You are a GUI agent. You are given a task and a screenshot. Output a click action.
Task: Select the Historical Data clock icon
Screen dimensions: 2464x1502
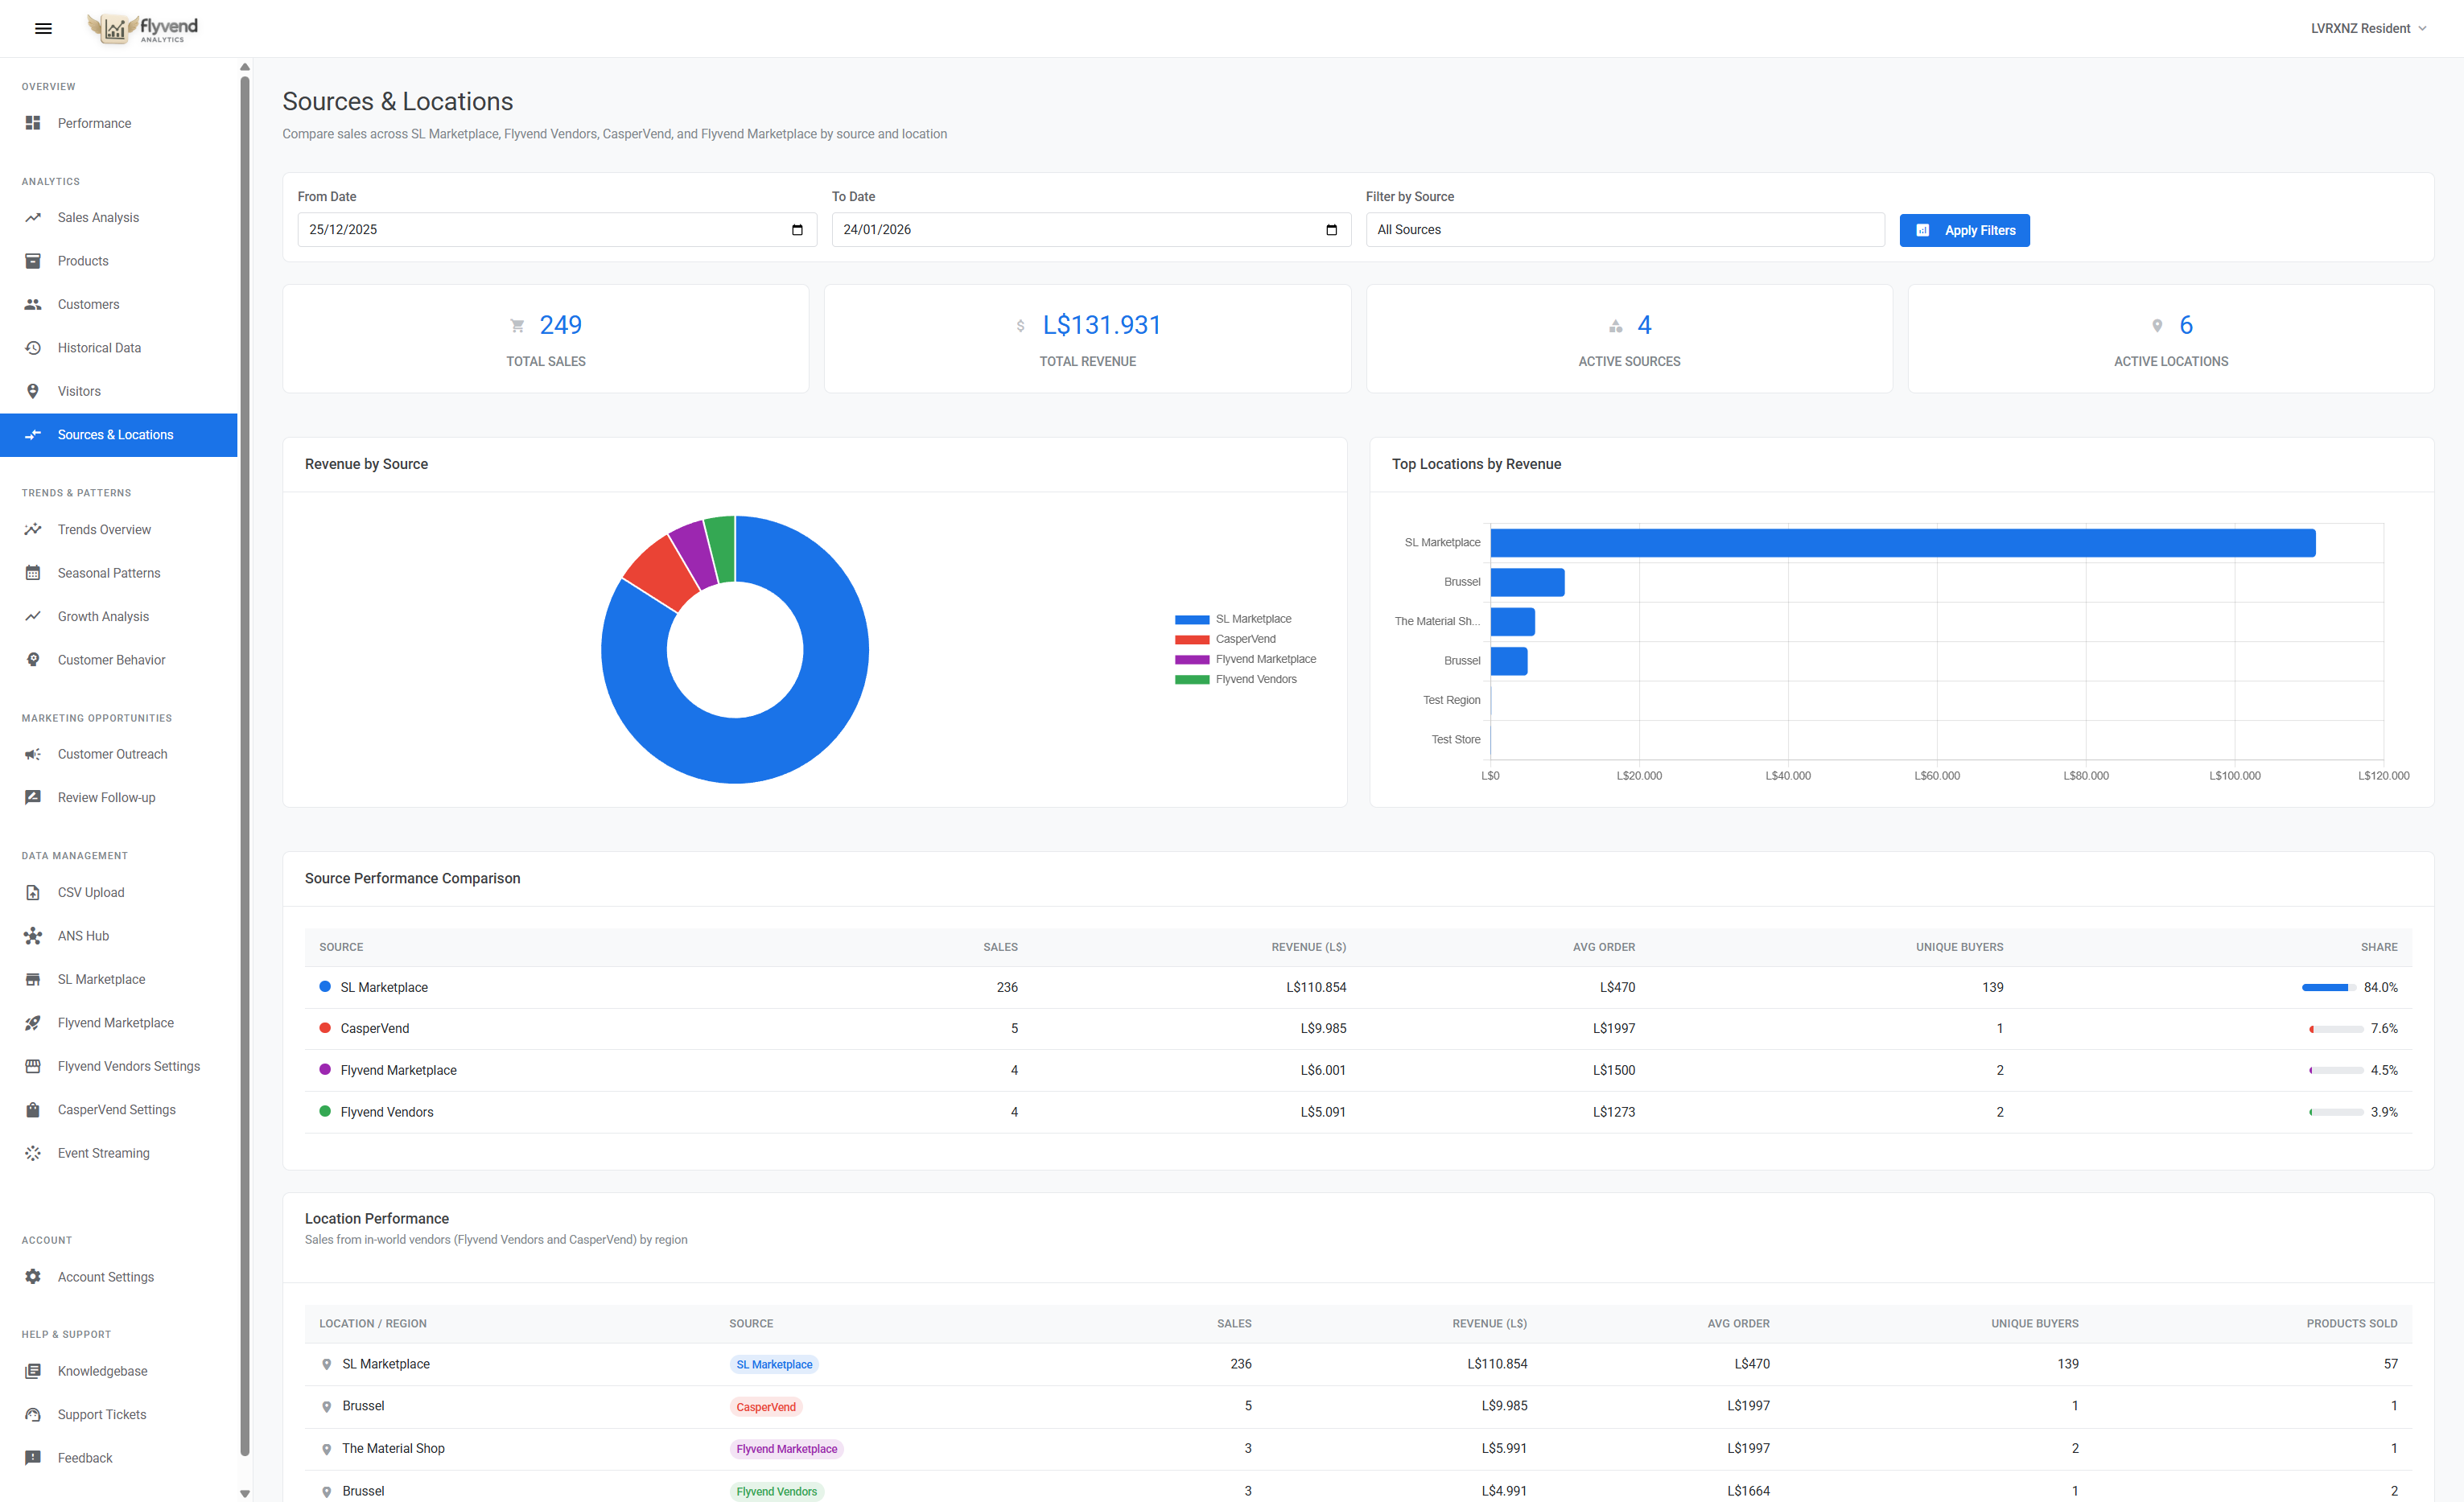pyautogui.click(x=33, y=347)
